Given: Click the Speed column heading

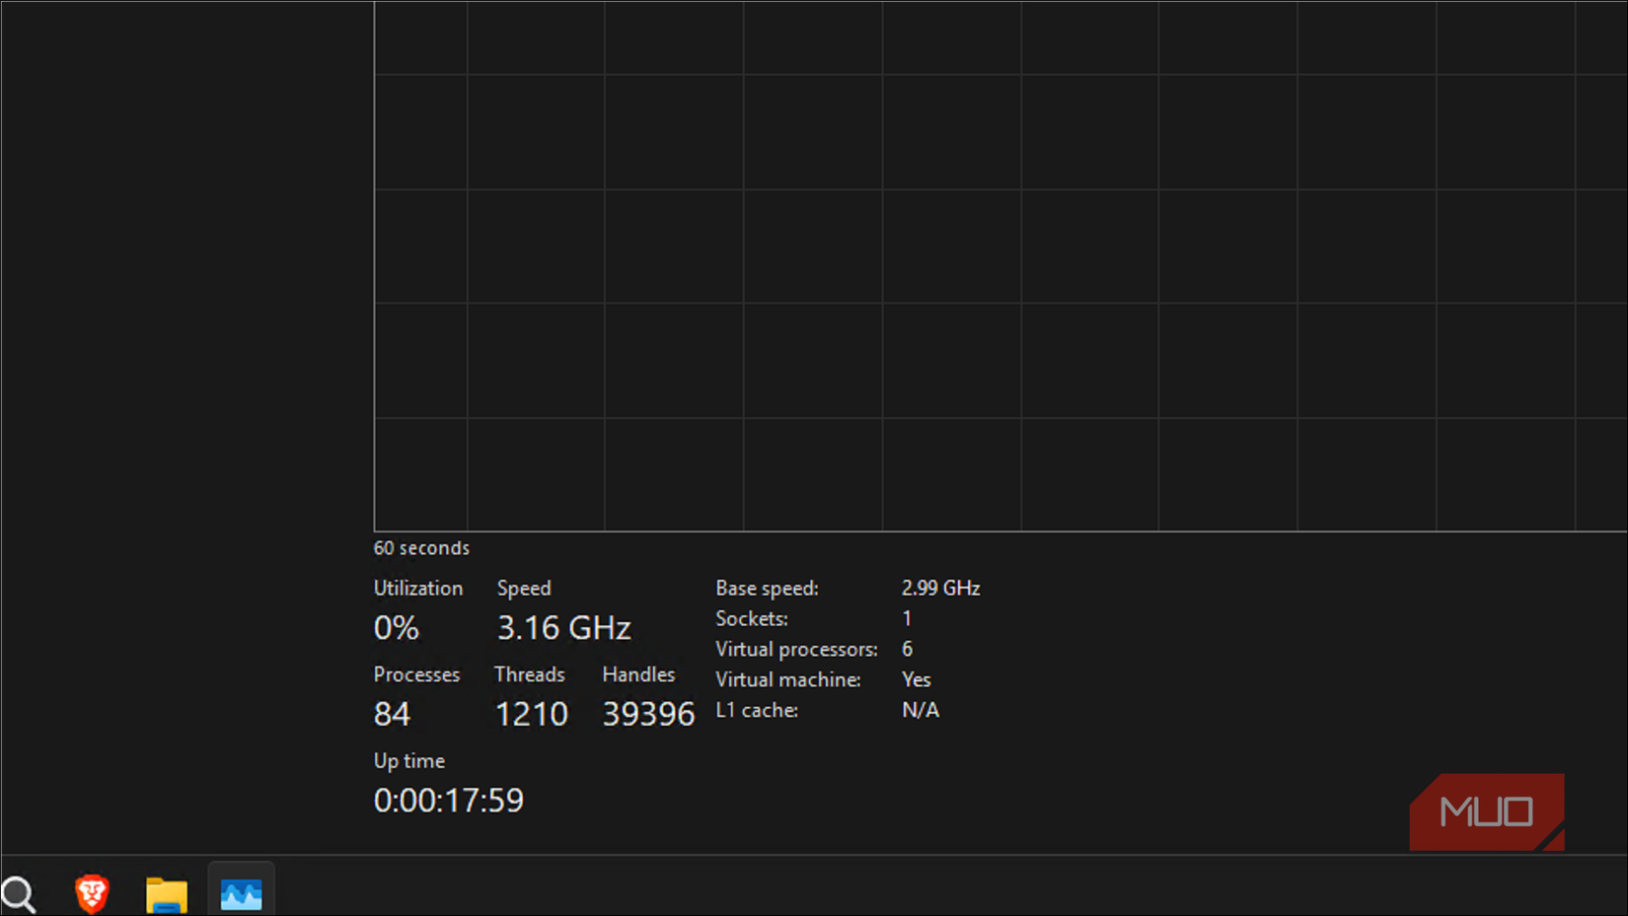Looking at the screenshot, I should pos(524,588).
